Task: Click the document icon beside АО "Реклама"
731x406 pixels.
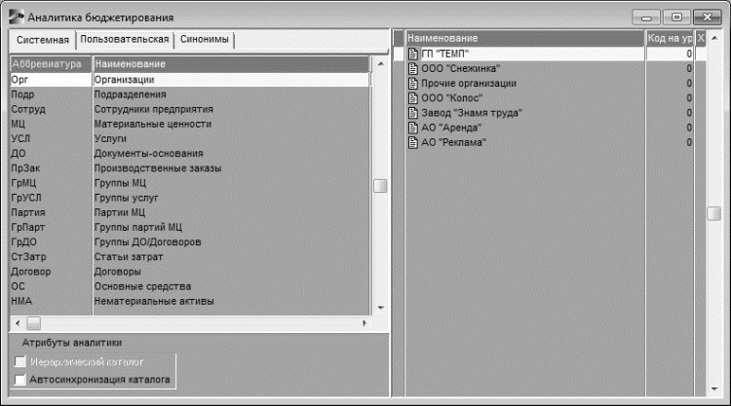Action: pos(412,142)
